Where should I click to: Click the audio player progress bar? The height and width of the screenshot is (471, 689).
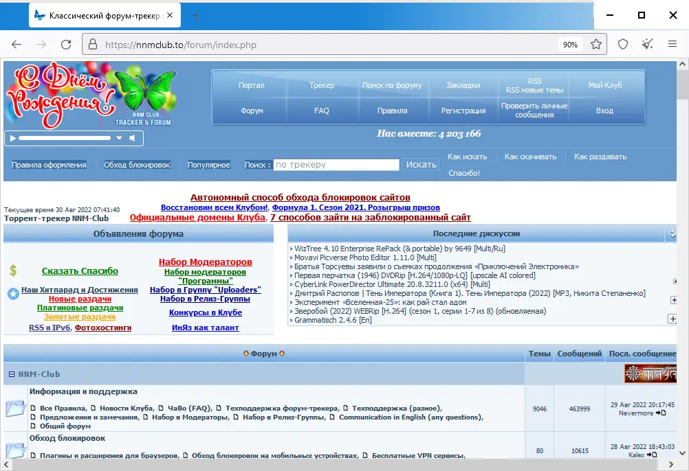coord(65,138)
